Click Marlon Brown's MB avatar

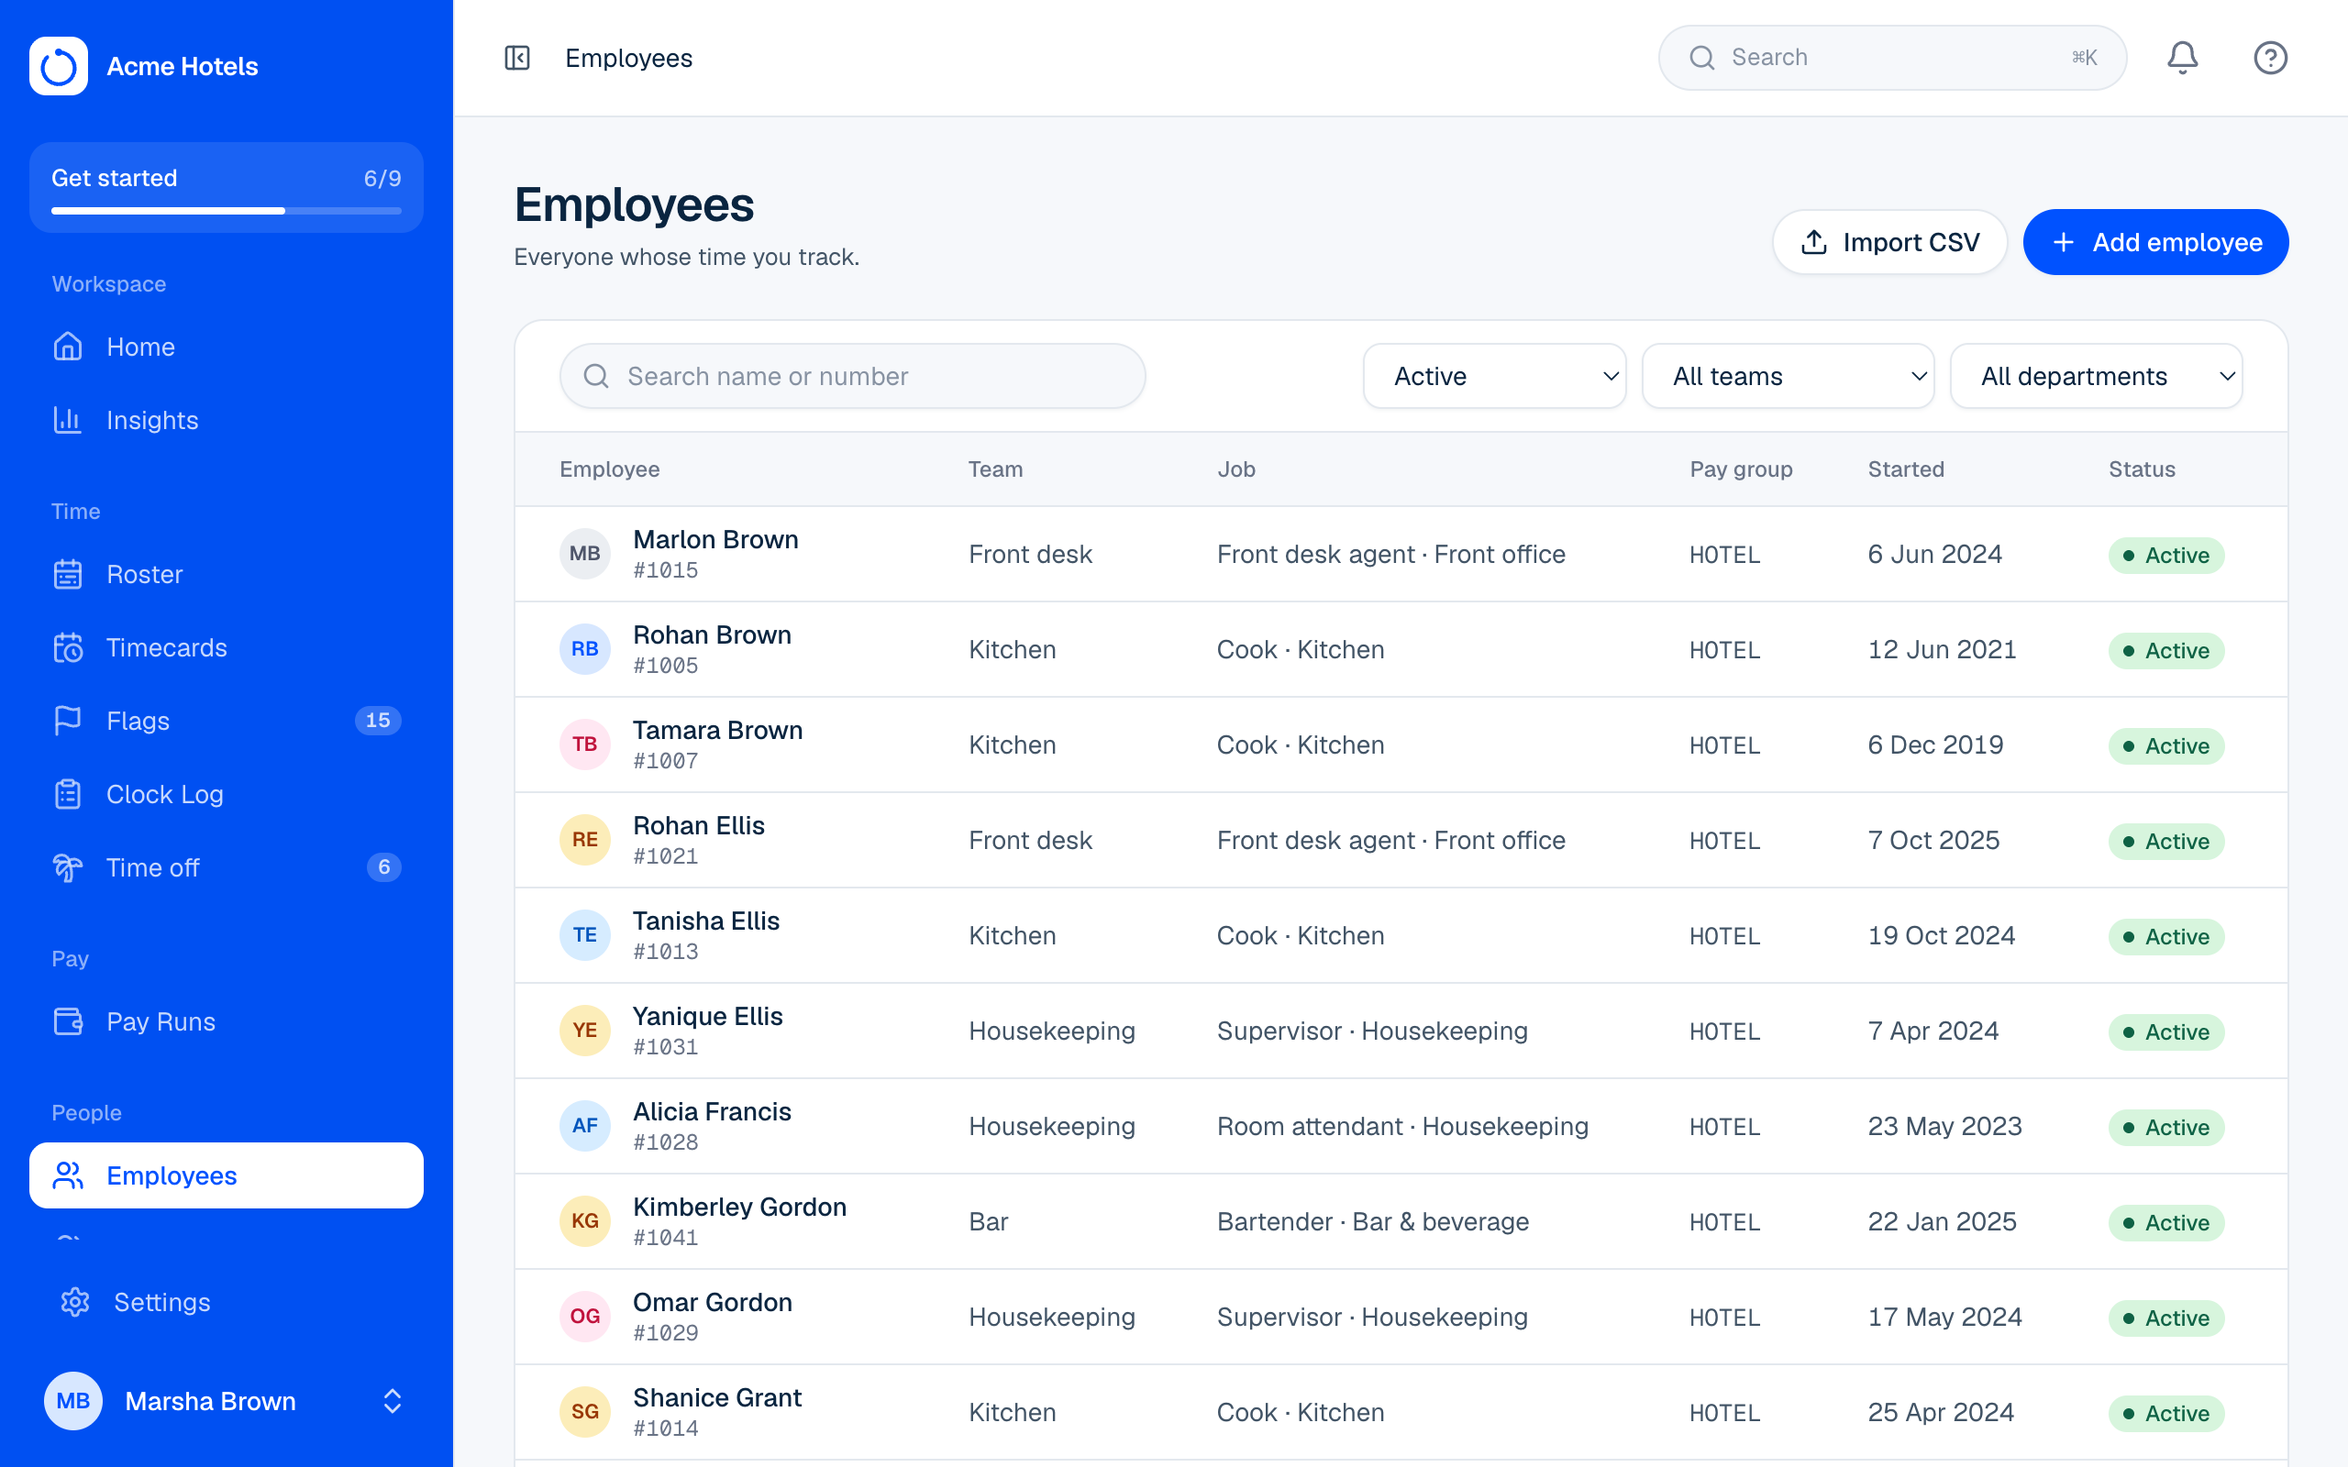[x=585, y=554]
